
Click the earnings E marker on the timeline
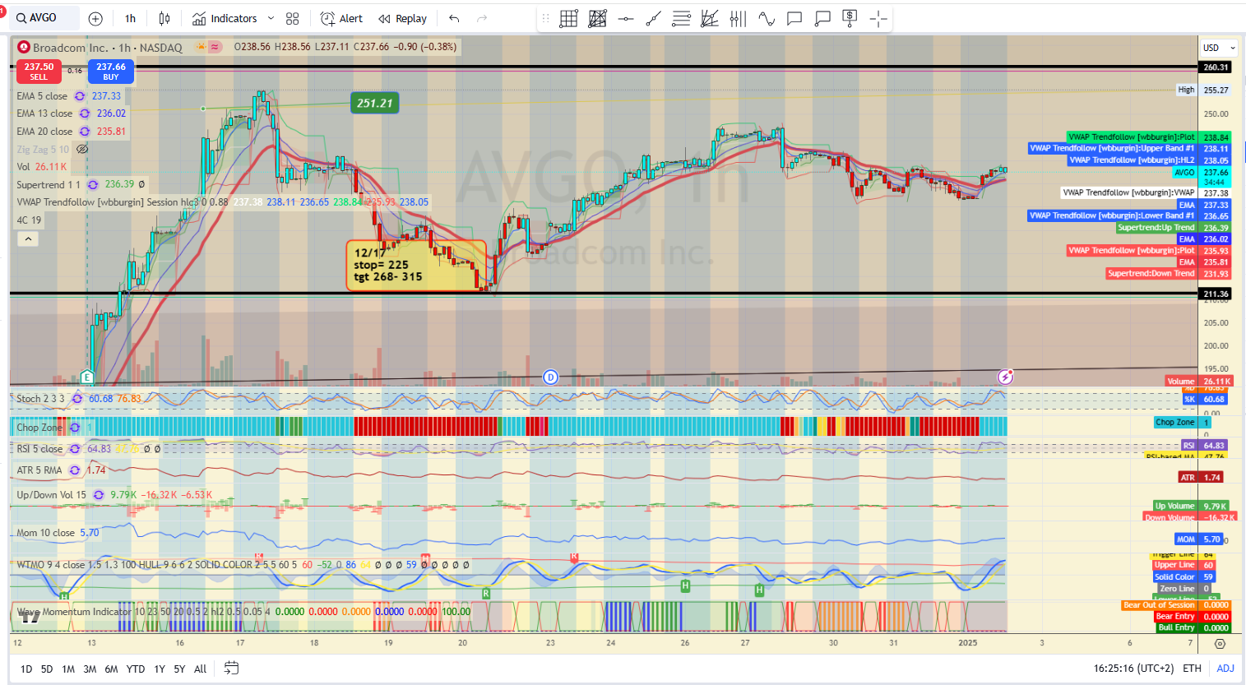pos(87,377)
